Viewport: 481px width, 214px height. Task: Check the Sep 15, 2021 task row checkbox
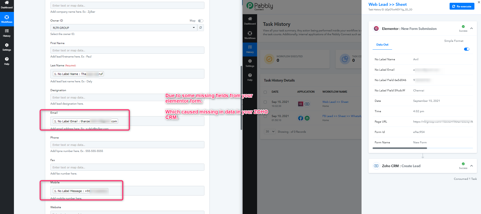click(x=265, y=102)
